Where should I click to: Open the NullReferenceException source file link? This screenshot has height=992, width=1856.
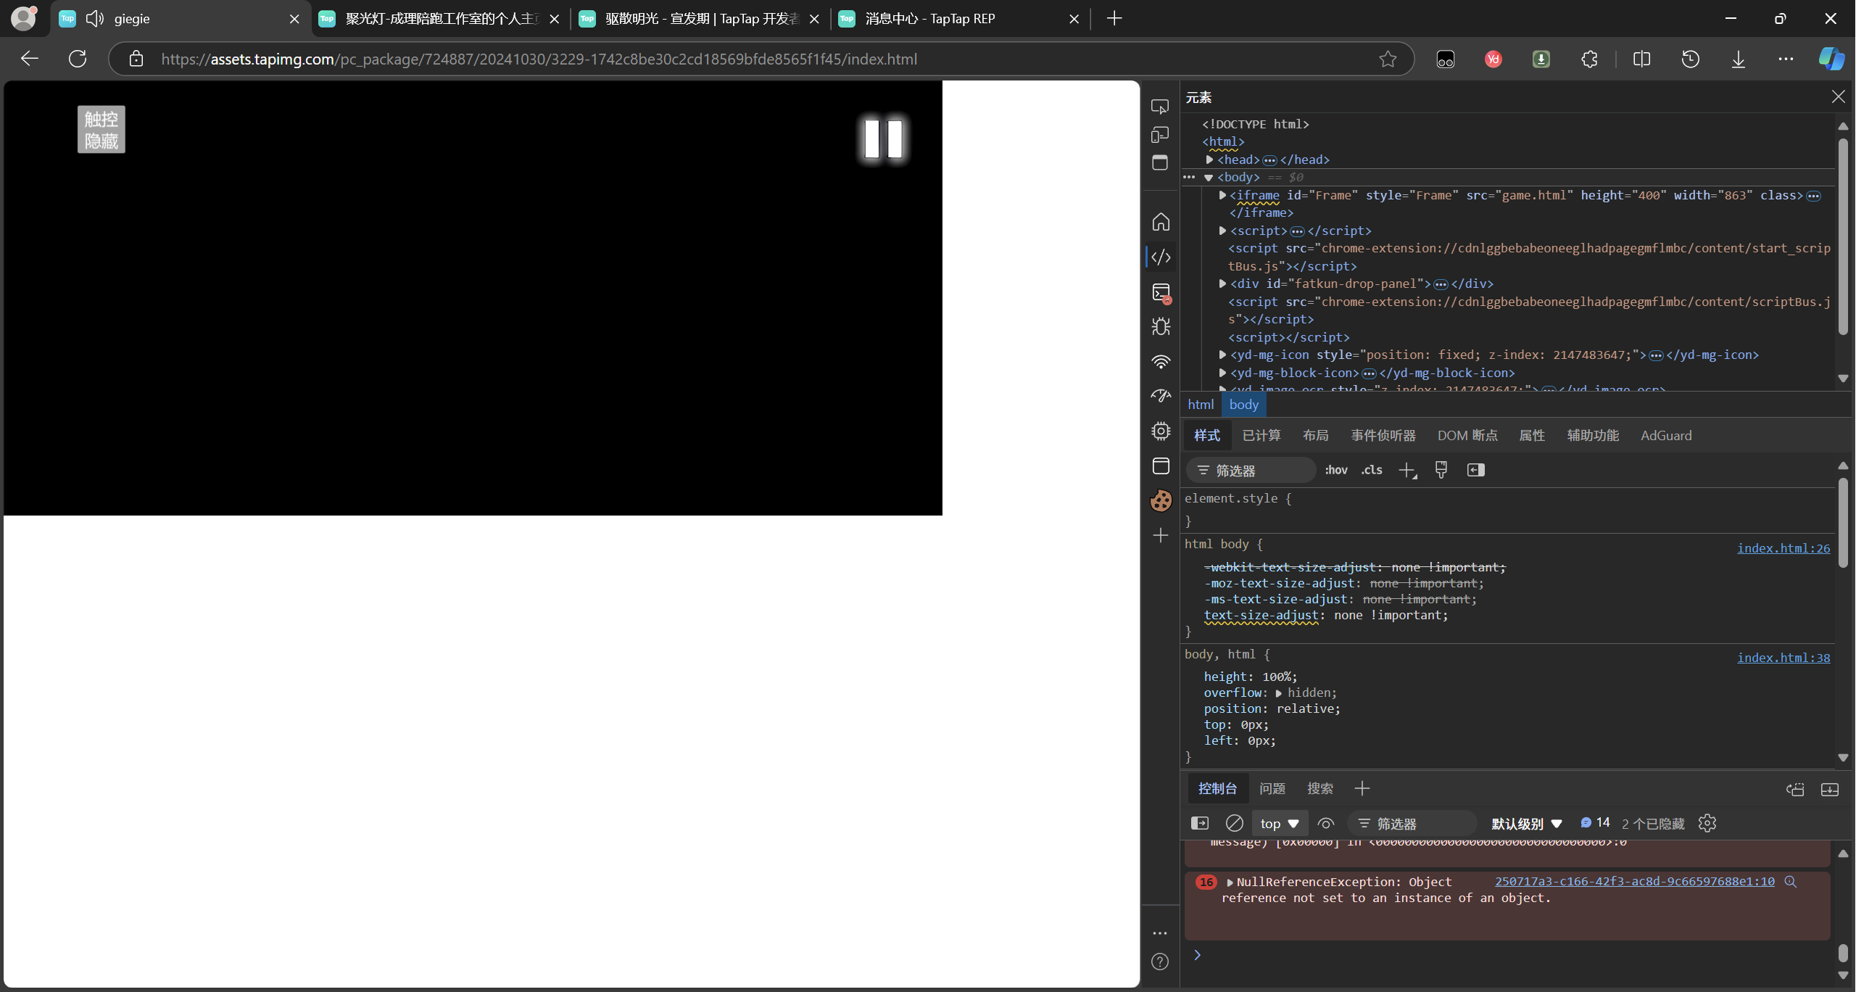[1635, 881]
